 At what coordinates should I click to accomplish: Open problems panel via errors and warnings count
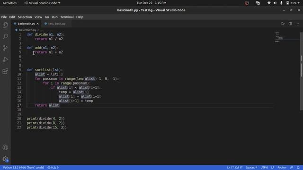(x=53, y=168)
